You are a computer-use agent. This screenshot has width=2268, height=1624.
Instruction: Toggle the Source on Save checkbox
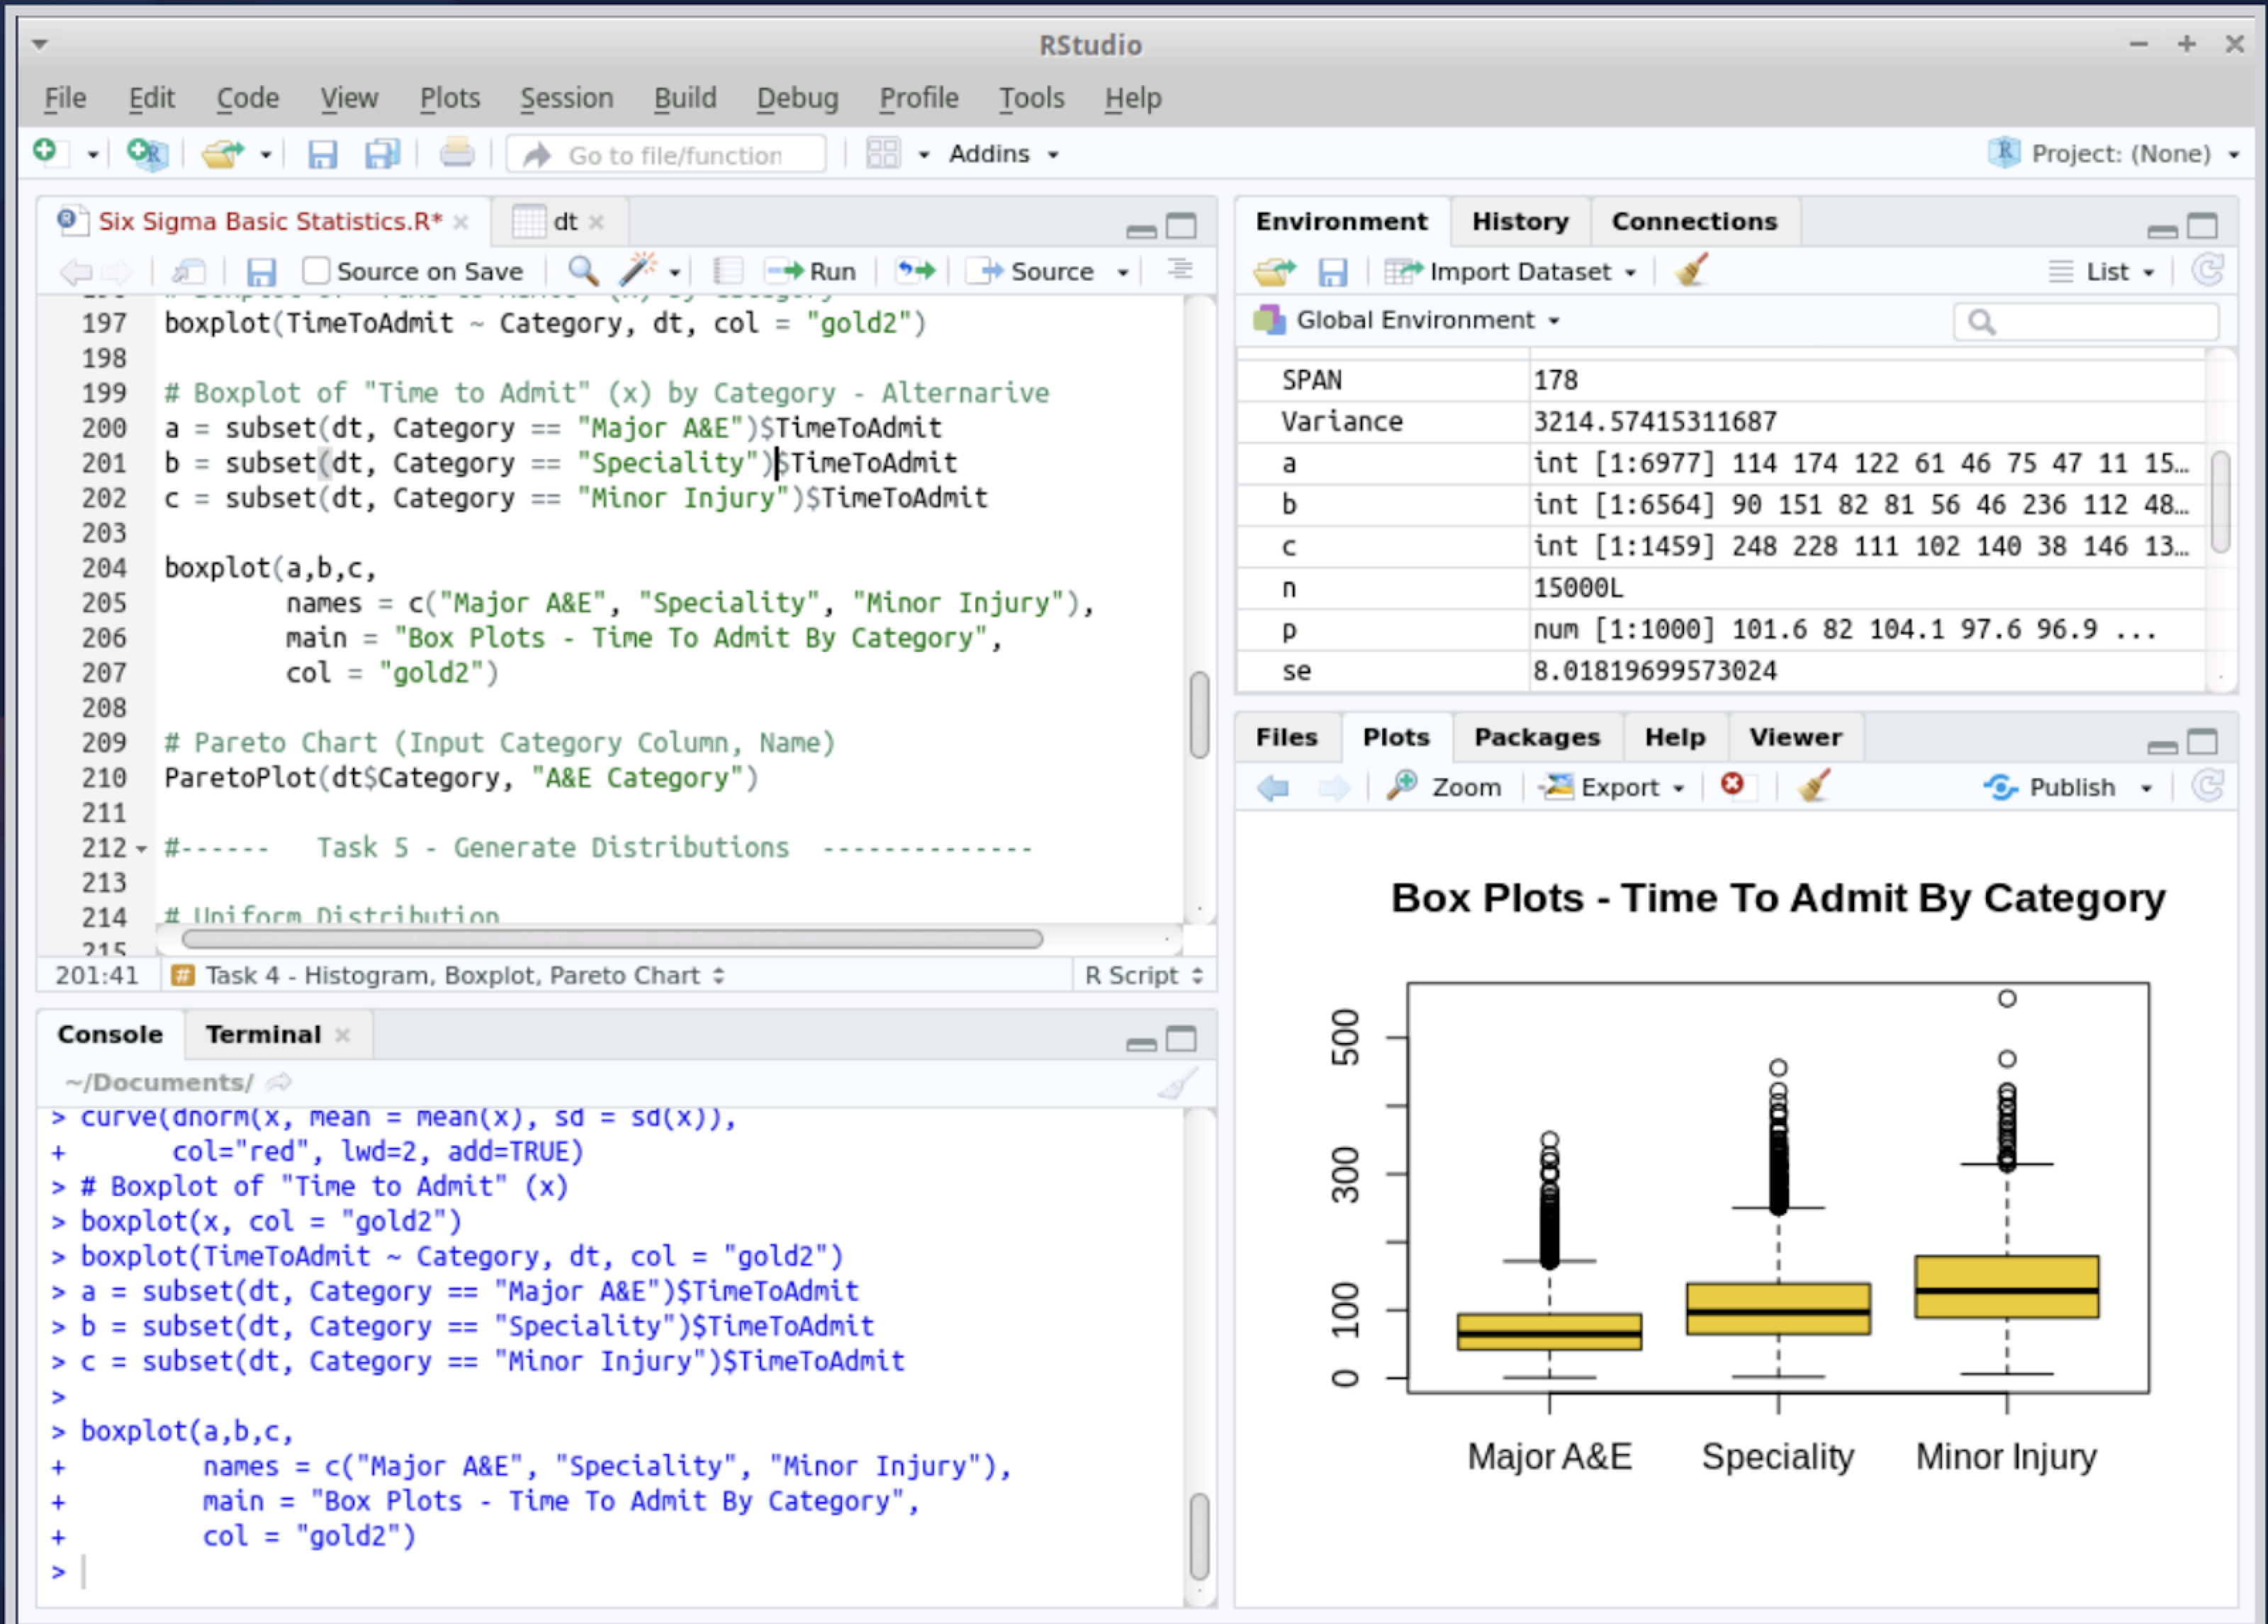[x=316, y=271]
